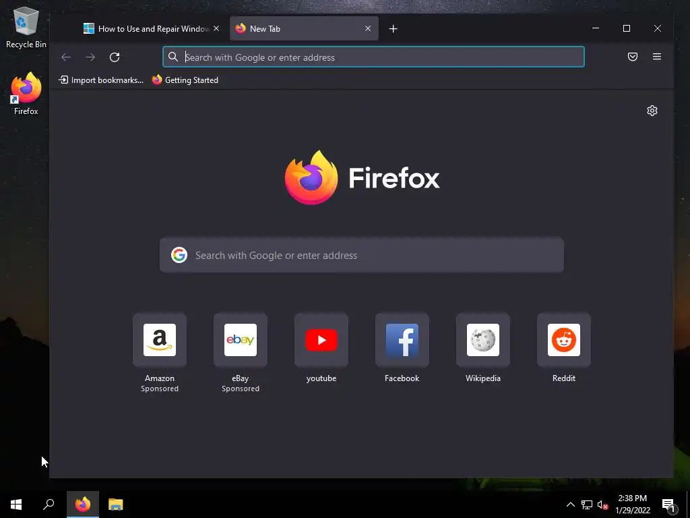This screenshot has height=518, width=690.
Task: Open network status tray icon
Action: [x=587, y=505]
